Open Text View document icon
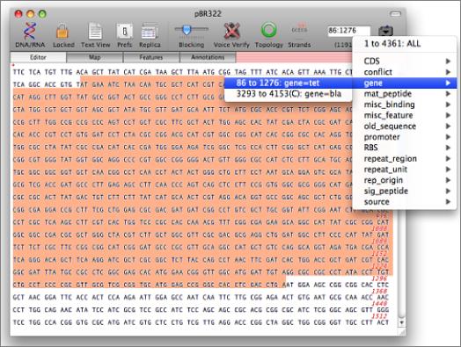Image resolution: width=461 pixels, height=347 pixels. [x=95, y=31]
